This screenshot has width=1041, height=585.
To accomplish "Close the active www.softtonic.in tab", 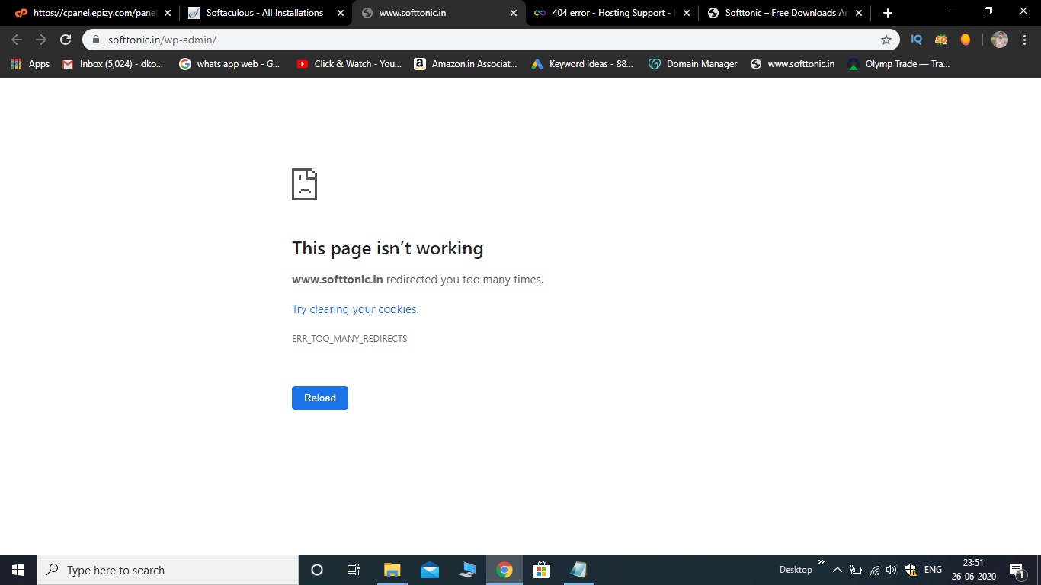I will (514, 13).
